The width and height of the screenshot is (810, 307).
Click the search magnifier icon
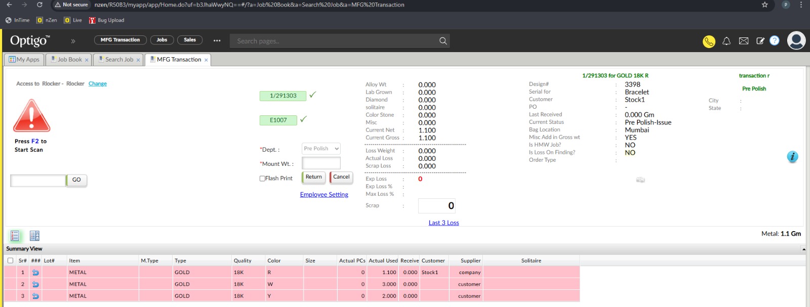(x=443, y=41)
